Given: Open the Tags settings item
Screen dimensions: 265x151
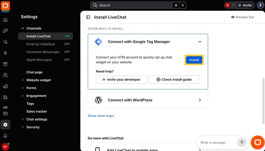Looking at the screenshot, I should (30, 103).
